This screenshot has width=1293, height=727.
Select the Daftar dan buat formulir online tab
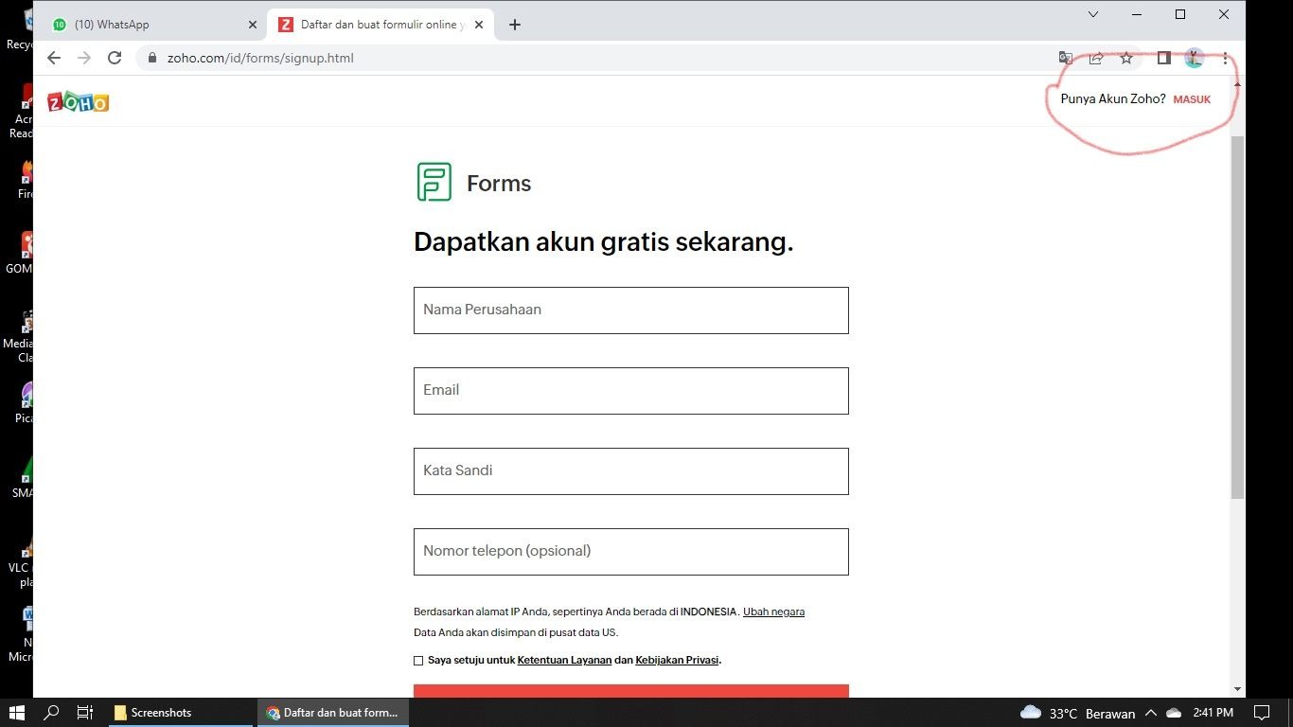(381, 25)
